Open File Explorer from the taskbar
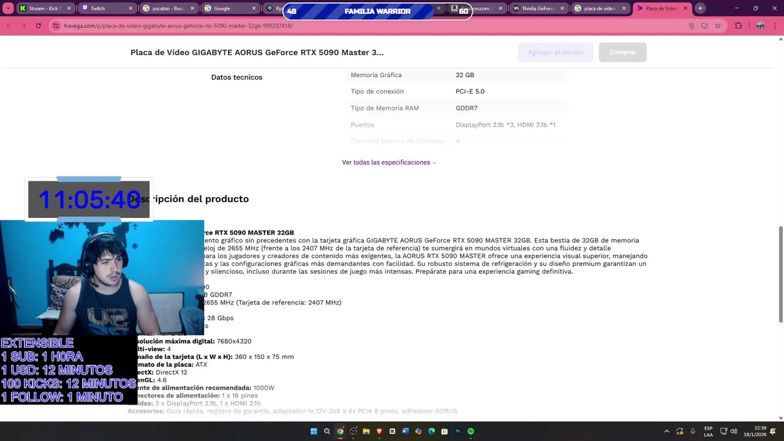The height and width of the screenshot is (441, 784). coord(366,431)
